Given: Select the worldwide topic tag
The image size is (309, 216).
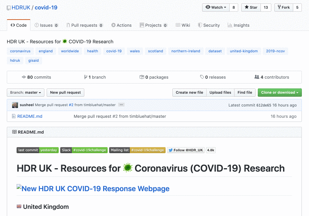Looking at the screenshot, I should [x=70, y=51].
